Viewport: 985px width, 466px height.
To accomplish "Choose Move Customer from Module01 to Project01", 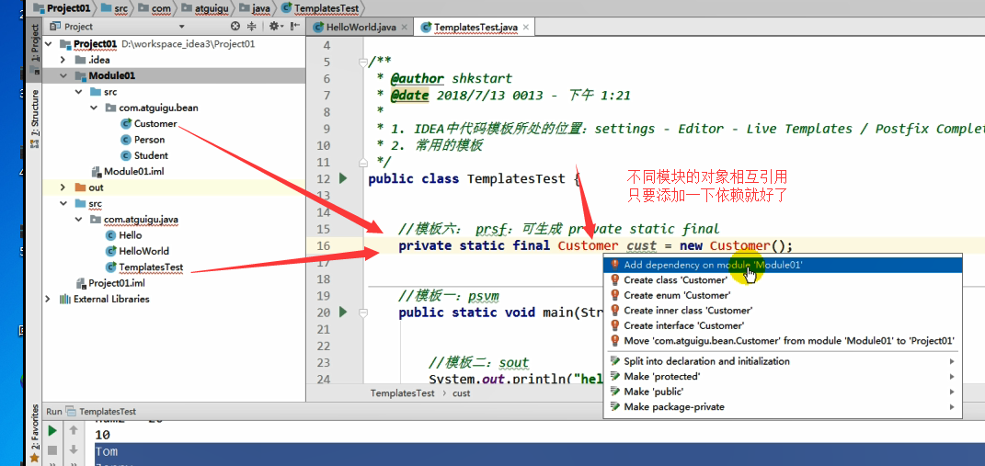I will pos(782,340).
